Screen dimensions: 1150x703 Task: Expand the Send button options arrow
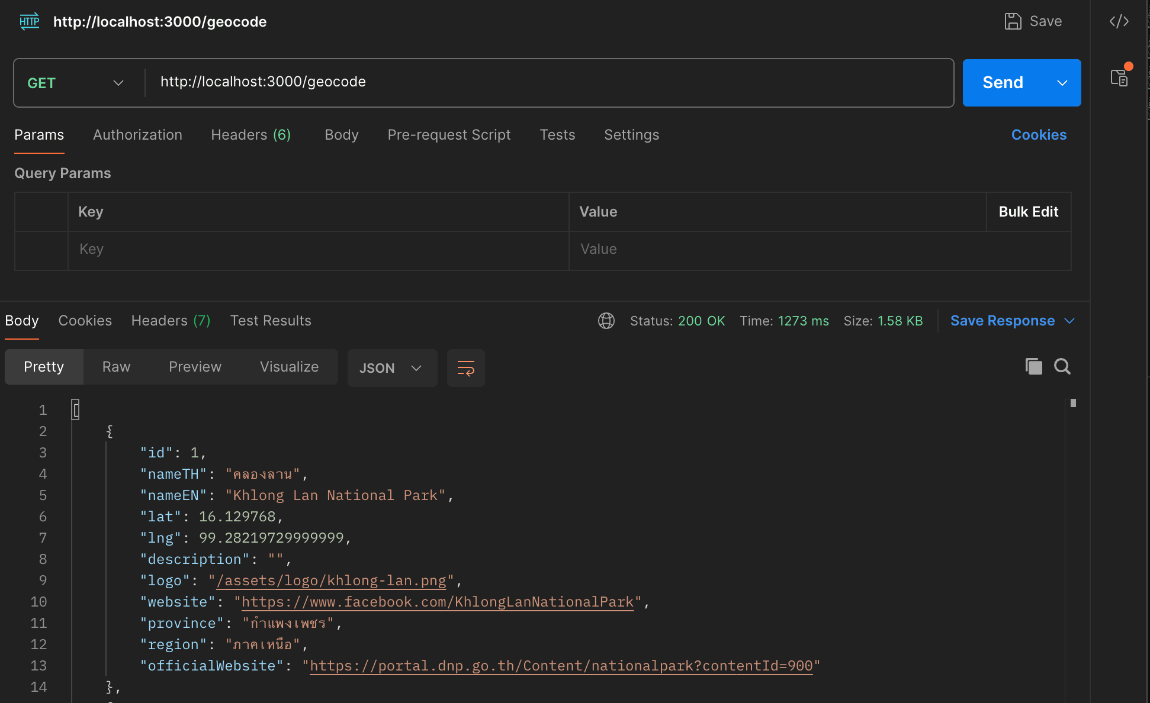[x=1062, y=83]
